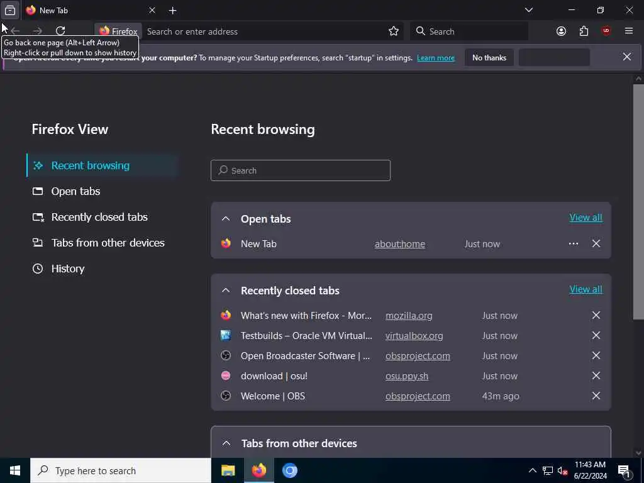Reopen Welcome | OBS tab
Image resolution: width=644 pixels, height=483 pixels.
tap(273, 396)
